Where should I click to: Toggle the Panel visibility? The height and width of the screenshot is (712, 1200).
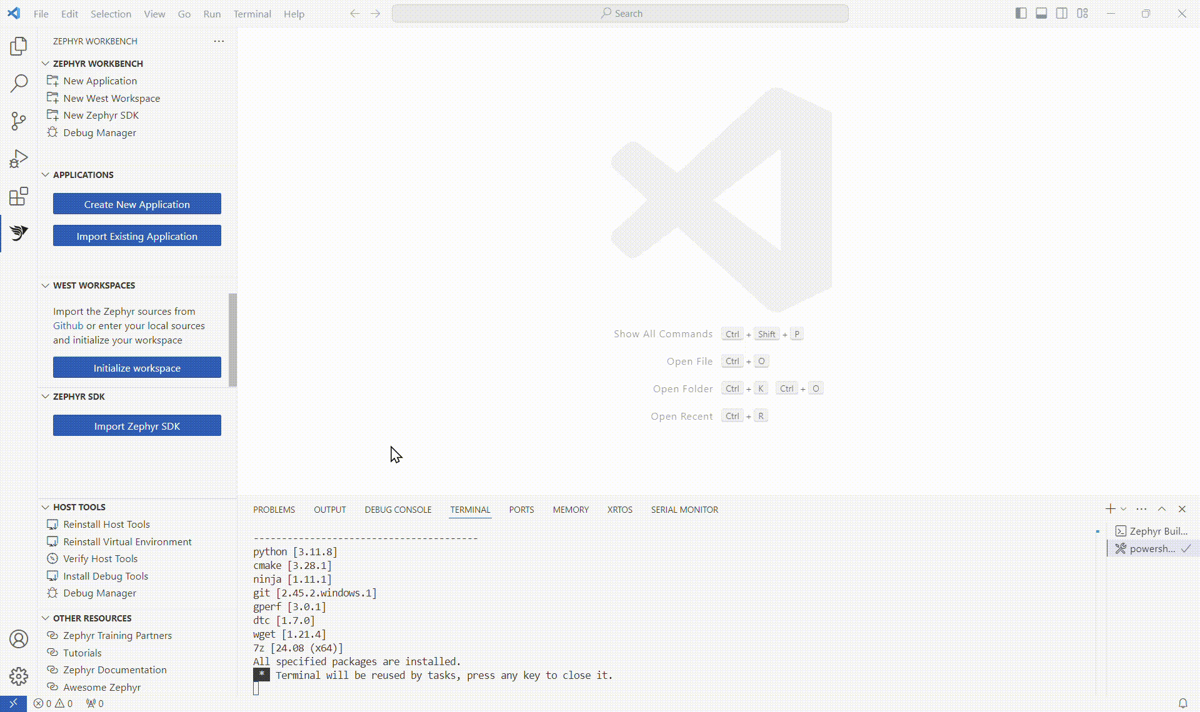(x=1041, y=13)
